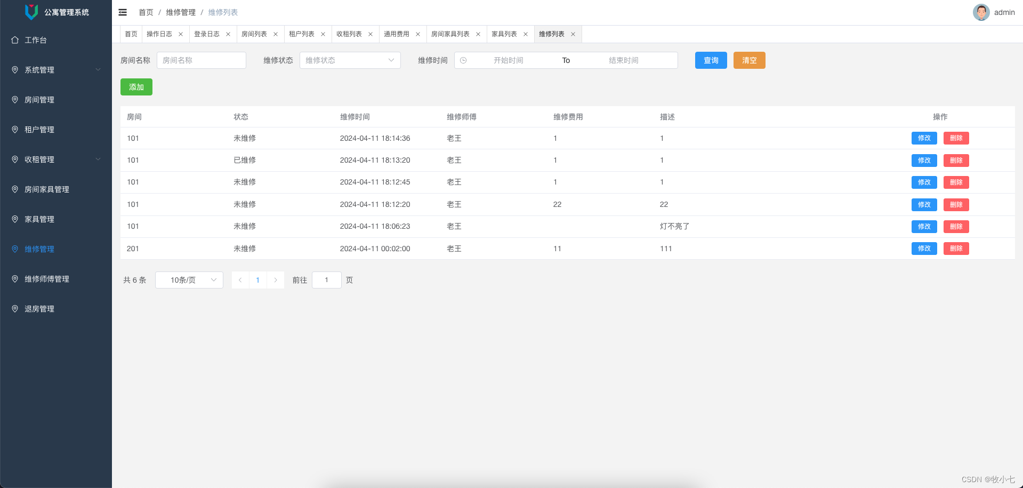The width and height of the screenshot is (1023, 488).
Task: Click the 灯不亮了 description cell
Action: tap(675, 226)
